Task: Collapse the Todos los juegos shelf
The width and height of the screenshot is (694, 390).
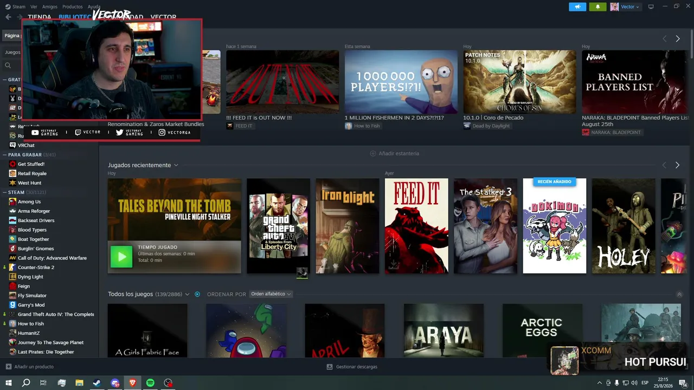Action: [x=679, y=294]
